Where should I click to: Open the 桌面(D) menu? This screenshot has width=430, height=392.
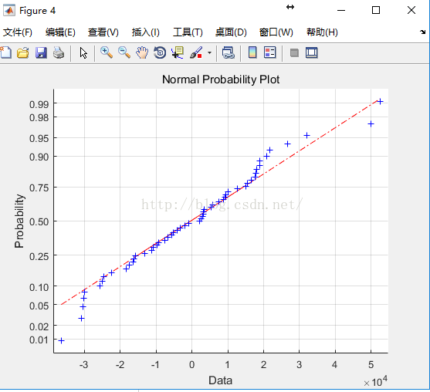[231, 32]
